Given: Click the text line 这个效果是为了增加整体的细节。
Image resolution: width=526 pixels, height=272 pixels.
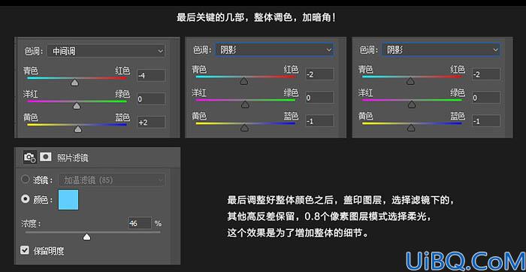Looking at the screenshot, I should pyautogui.click(x=298, y=233).
